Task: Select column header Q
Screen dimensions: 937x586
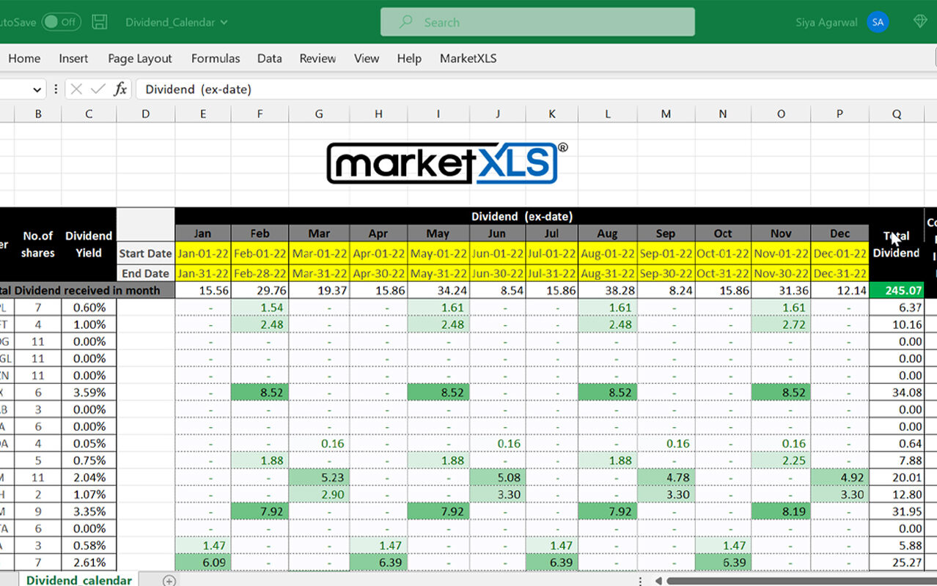Action: pyautogui.click(x=896, y=114)
